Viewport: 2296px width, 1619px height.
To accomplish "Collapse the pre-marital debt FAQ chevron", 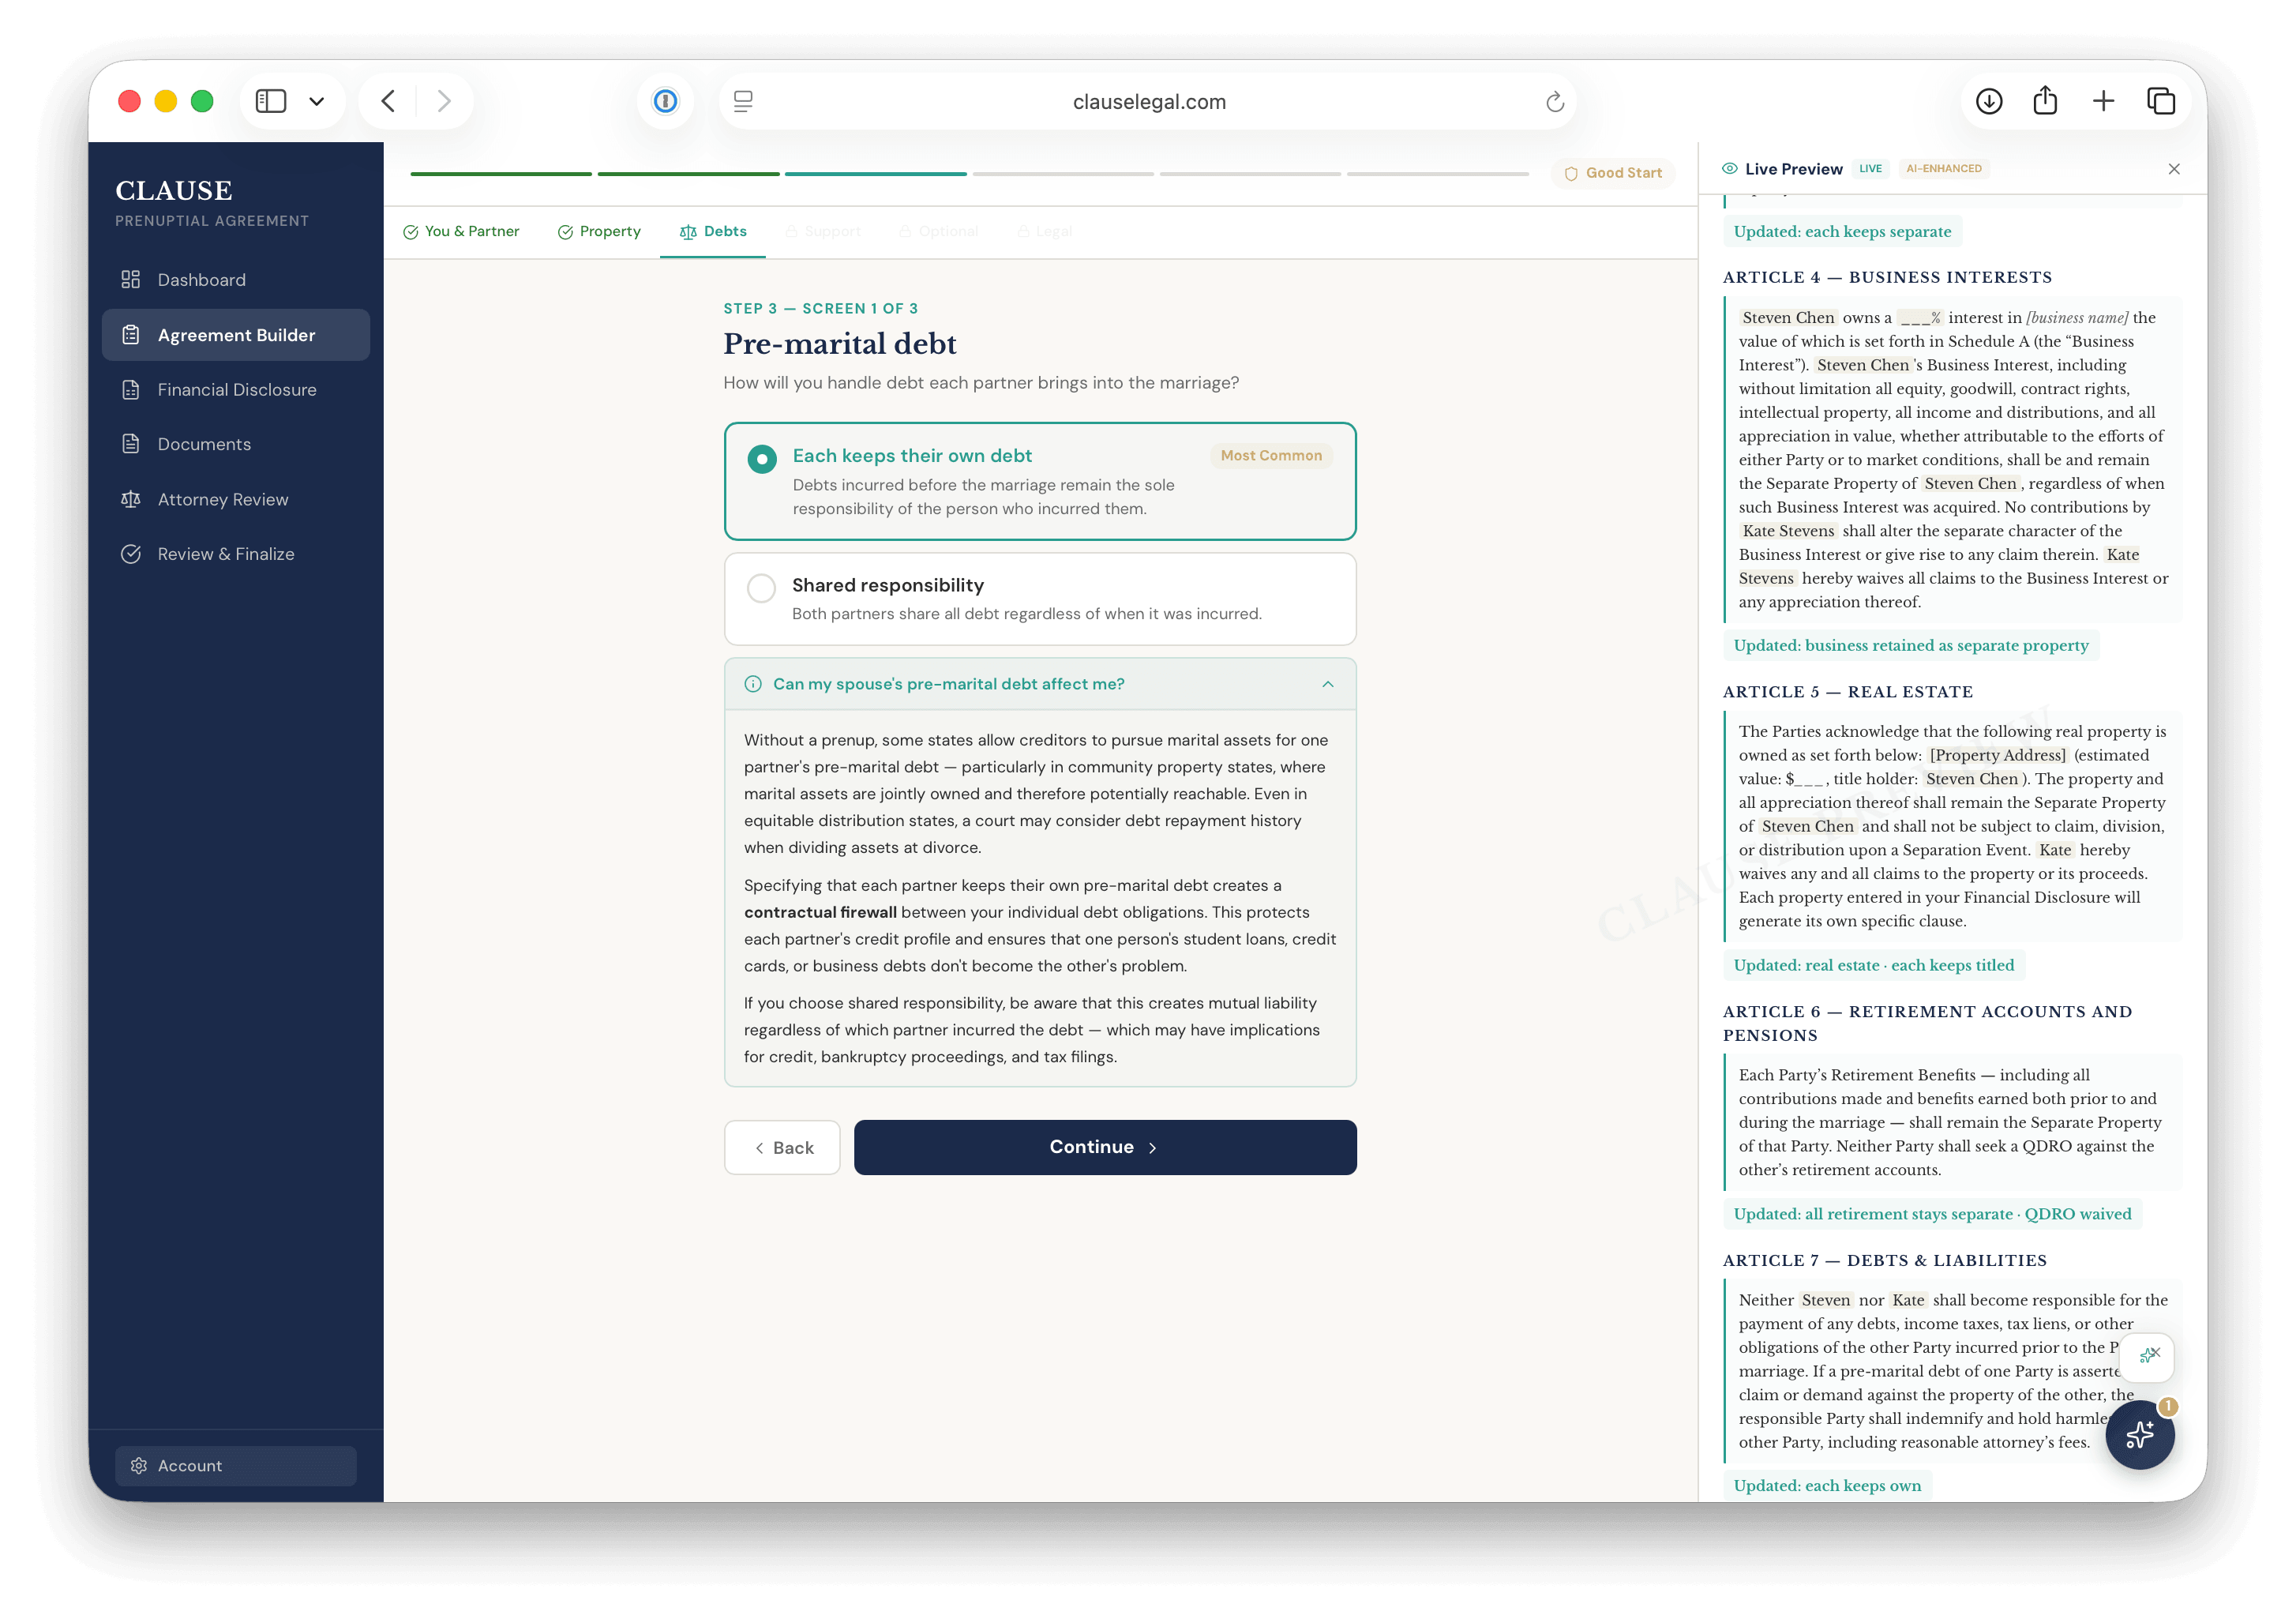I will [1328, 684].
